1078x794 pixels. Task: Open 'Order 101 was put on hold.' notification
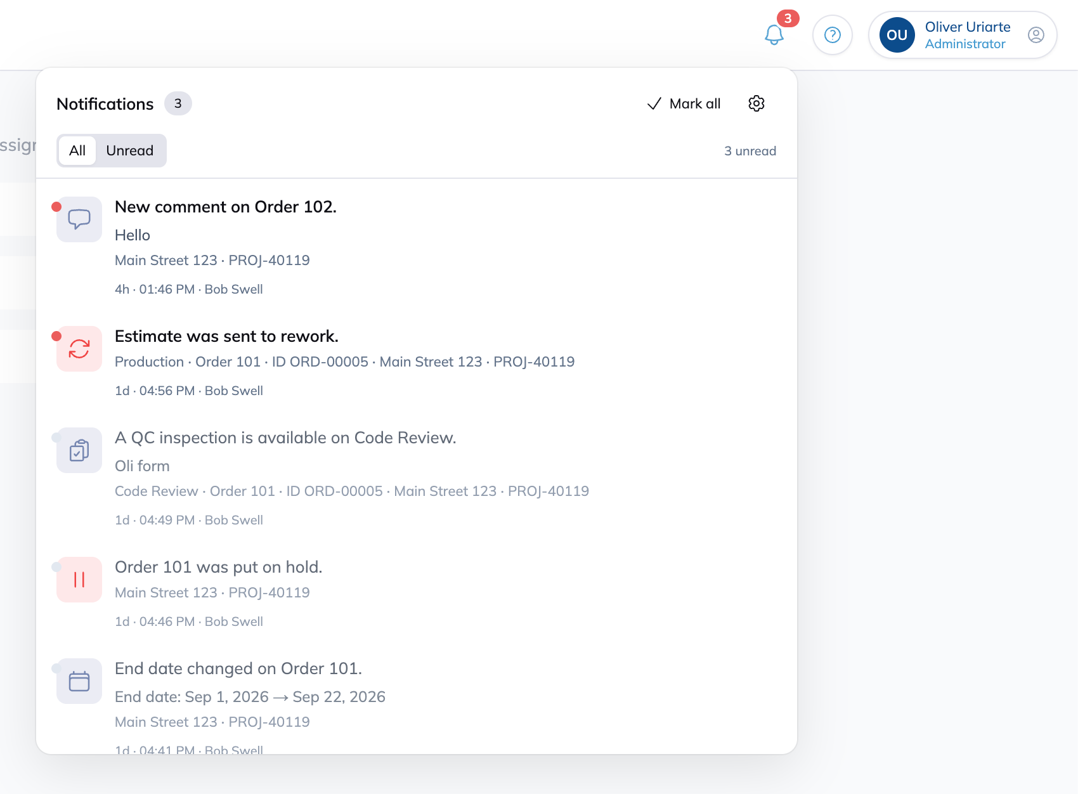point(219,567)
